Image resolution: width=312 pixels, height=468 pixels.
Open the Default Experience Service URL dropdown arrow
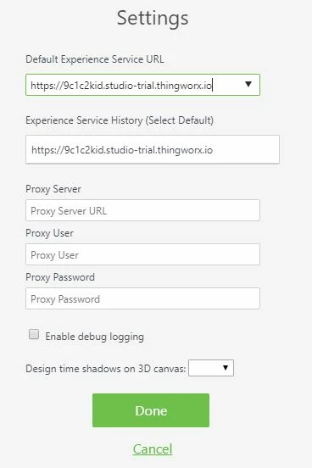[x=248, y=85]
